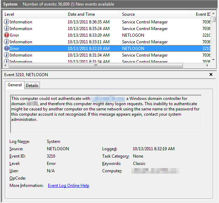Click the information icon at 8:31:34 AM
This screenshot has height=203, width=219.
coord(7,55)
